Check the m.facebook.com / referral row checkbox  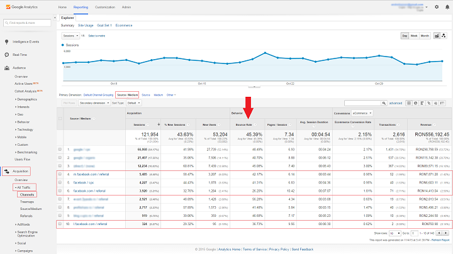60,173
